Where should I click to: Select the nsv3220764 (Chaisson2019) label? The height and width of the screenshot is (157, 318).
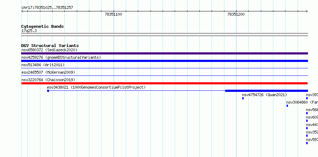tap(48, 80)
